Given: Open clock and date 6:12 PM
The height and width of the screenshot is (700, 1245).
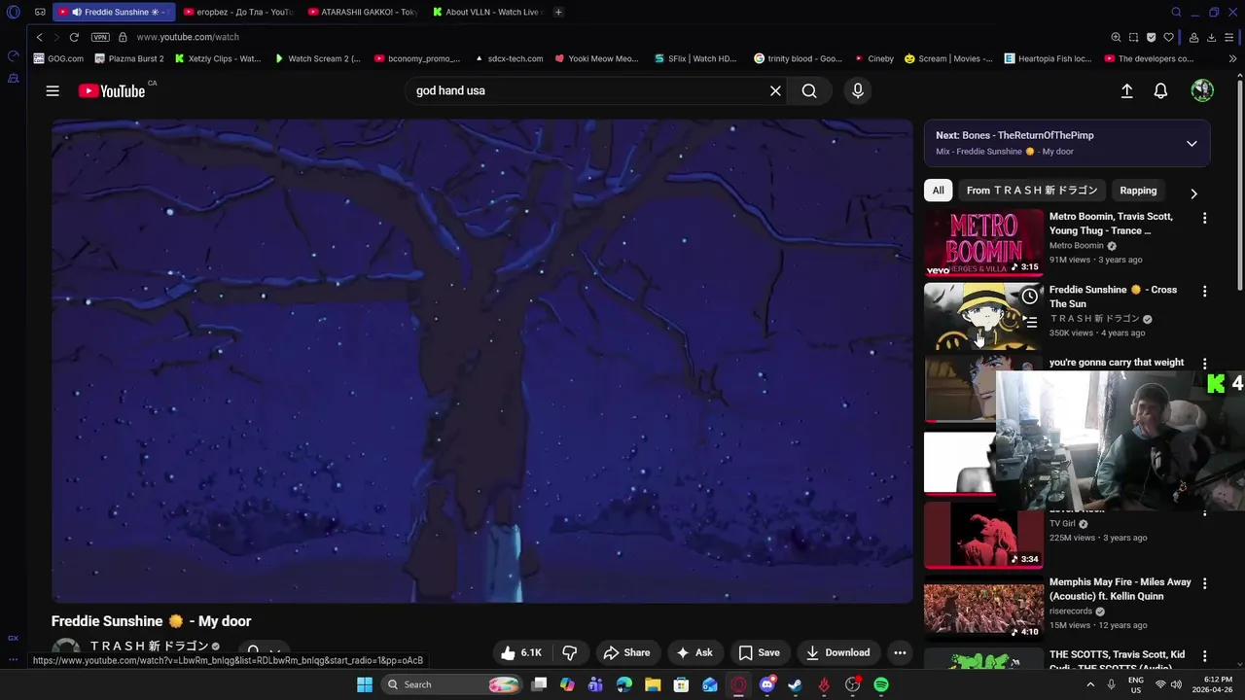Looking at the screenshot, I should click(1218, 684).
